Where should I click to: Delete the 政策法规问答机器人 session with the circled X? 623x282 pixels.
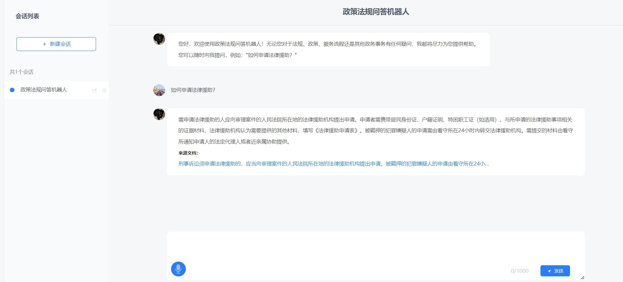coord(104,90)
